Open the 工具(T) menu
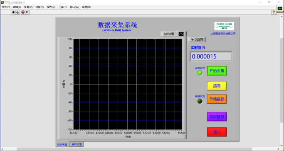 62,7
